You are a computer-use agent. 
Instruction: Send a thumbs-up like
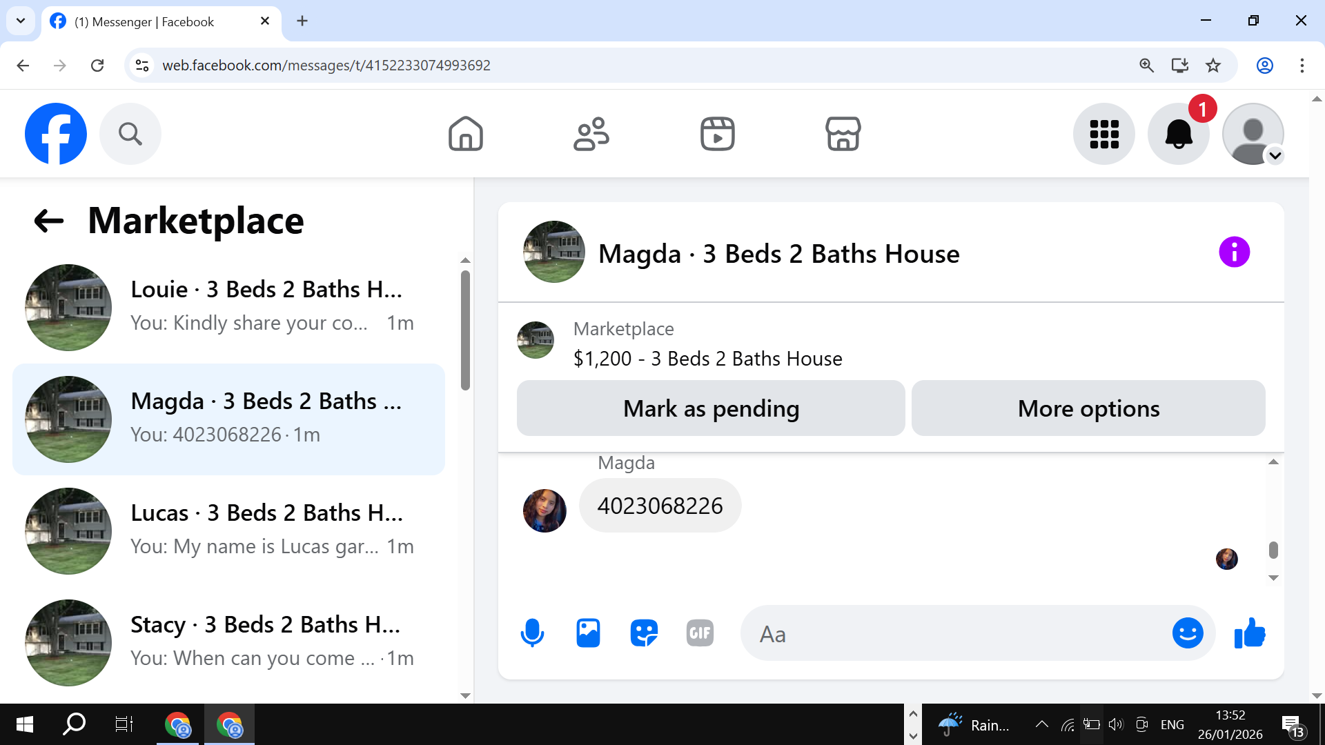tap(1250, 633)
